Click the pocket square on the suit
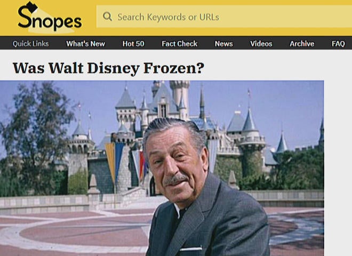 [x=191, y=249]
